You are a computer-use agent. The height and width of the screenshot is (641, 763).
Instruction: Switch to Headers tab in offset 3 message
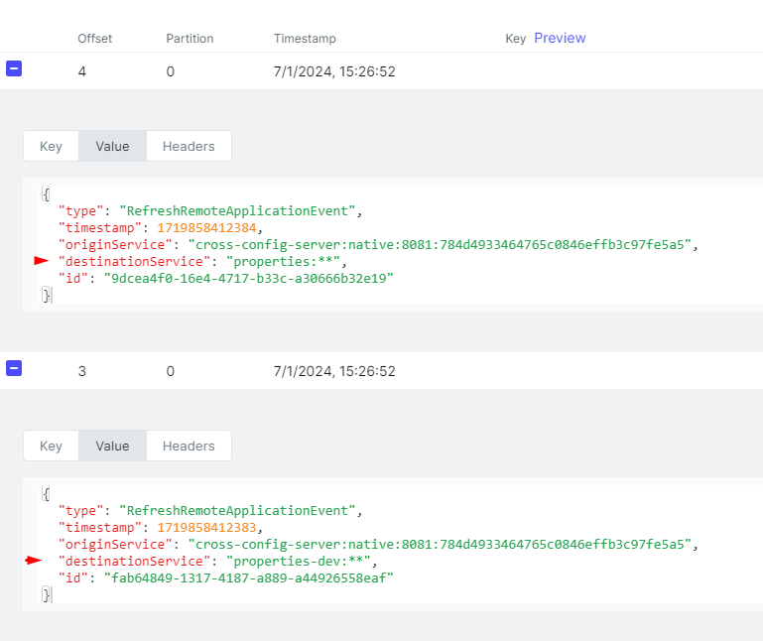[x=189, y=446]
